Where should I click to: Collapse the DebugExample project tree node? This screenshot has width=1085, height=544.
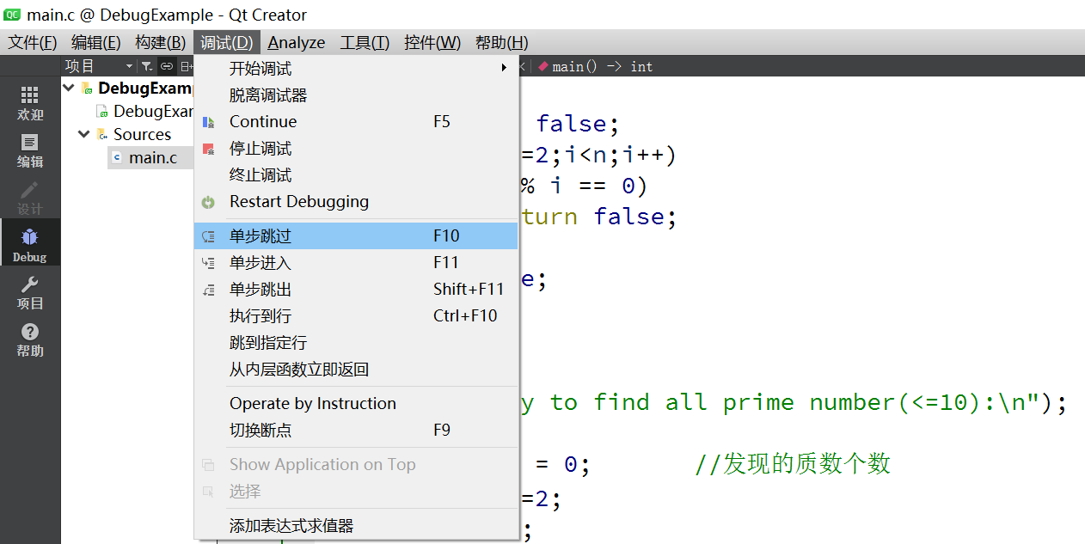(x=69, y=88)
